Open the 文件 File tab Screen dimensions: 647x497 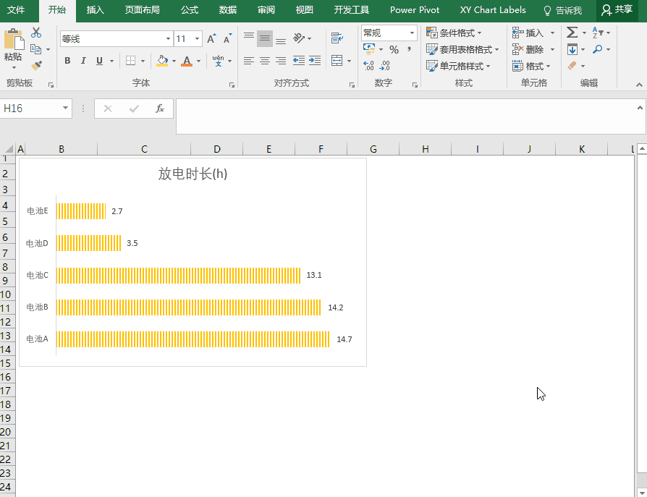[x=16, y=10]
